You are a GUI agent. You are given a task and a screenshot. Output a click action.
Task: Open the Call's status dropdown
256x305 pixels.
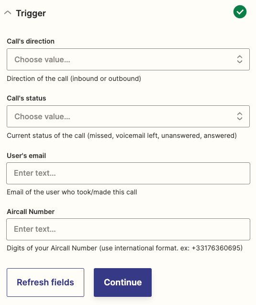[128, 116]
